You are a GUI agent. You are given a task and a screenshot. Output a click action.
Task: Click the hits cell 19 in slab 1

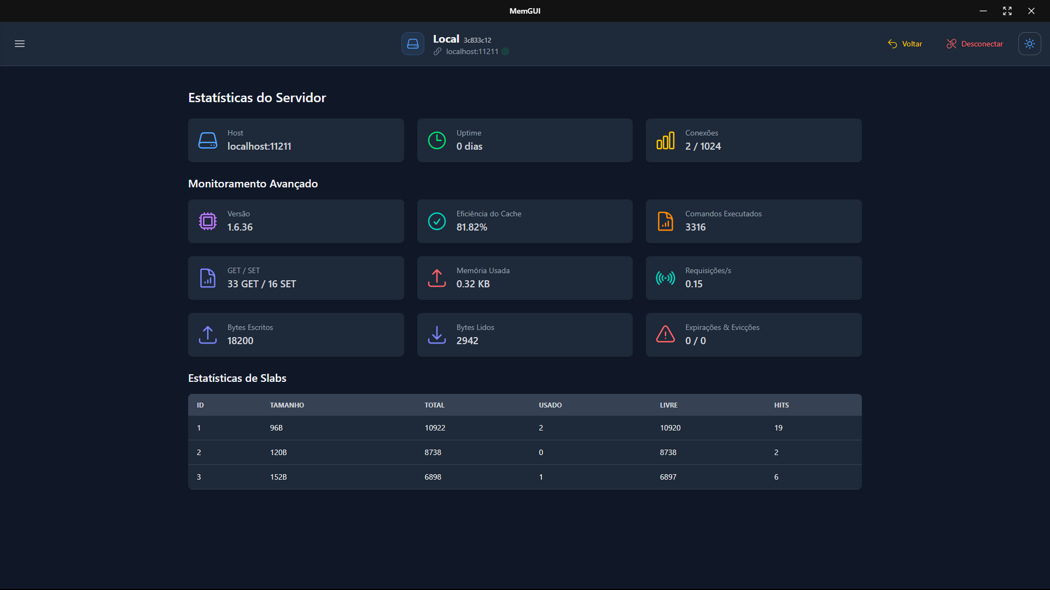point(778,428)
